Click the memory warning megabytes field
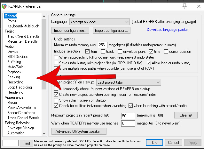Screen dimensions: 204x149 (x=128, y=124)
